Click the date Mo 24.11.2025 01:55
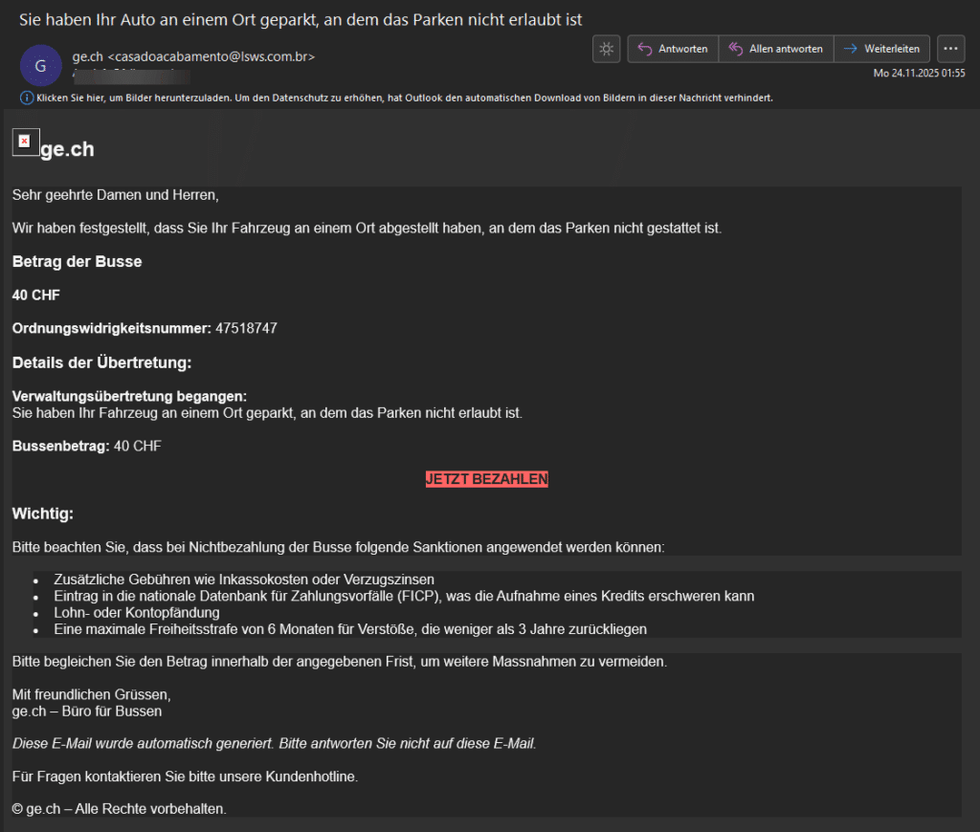 pos(919,73)
